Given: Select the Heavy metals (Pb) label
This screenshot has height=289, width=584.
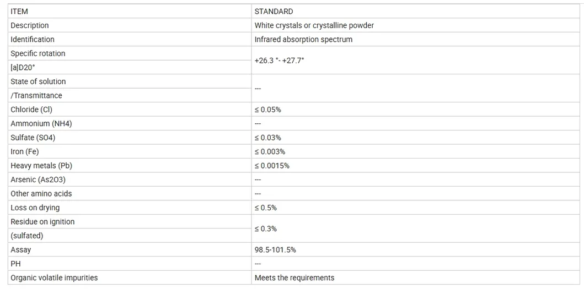Looking at the screenshot, I should [41, 166].
